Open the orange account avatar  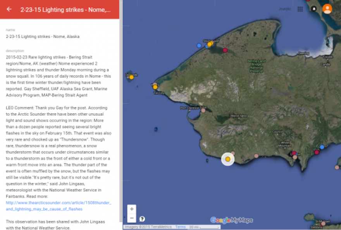click(327, 9)
